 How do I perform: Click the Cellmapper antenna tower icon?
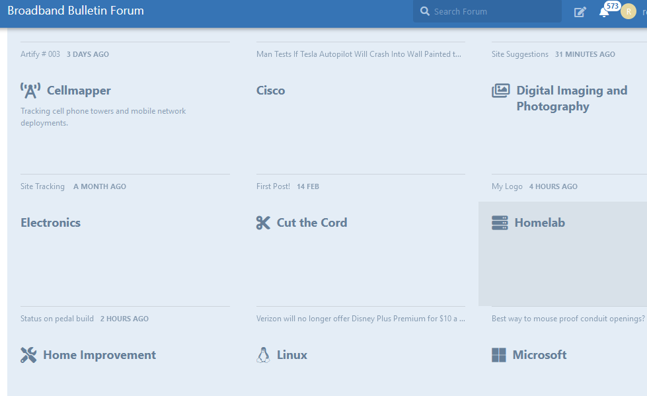[x=30, y=91]
